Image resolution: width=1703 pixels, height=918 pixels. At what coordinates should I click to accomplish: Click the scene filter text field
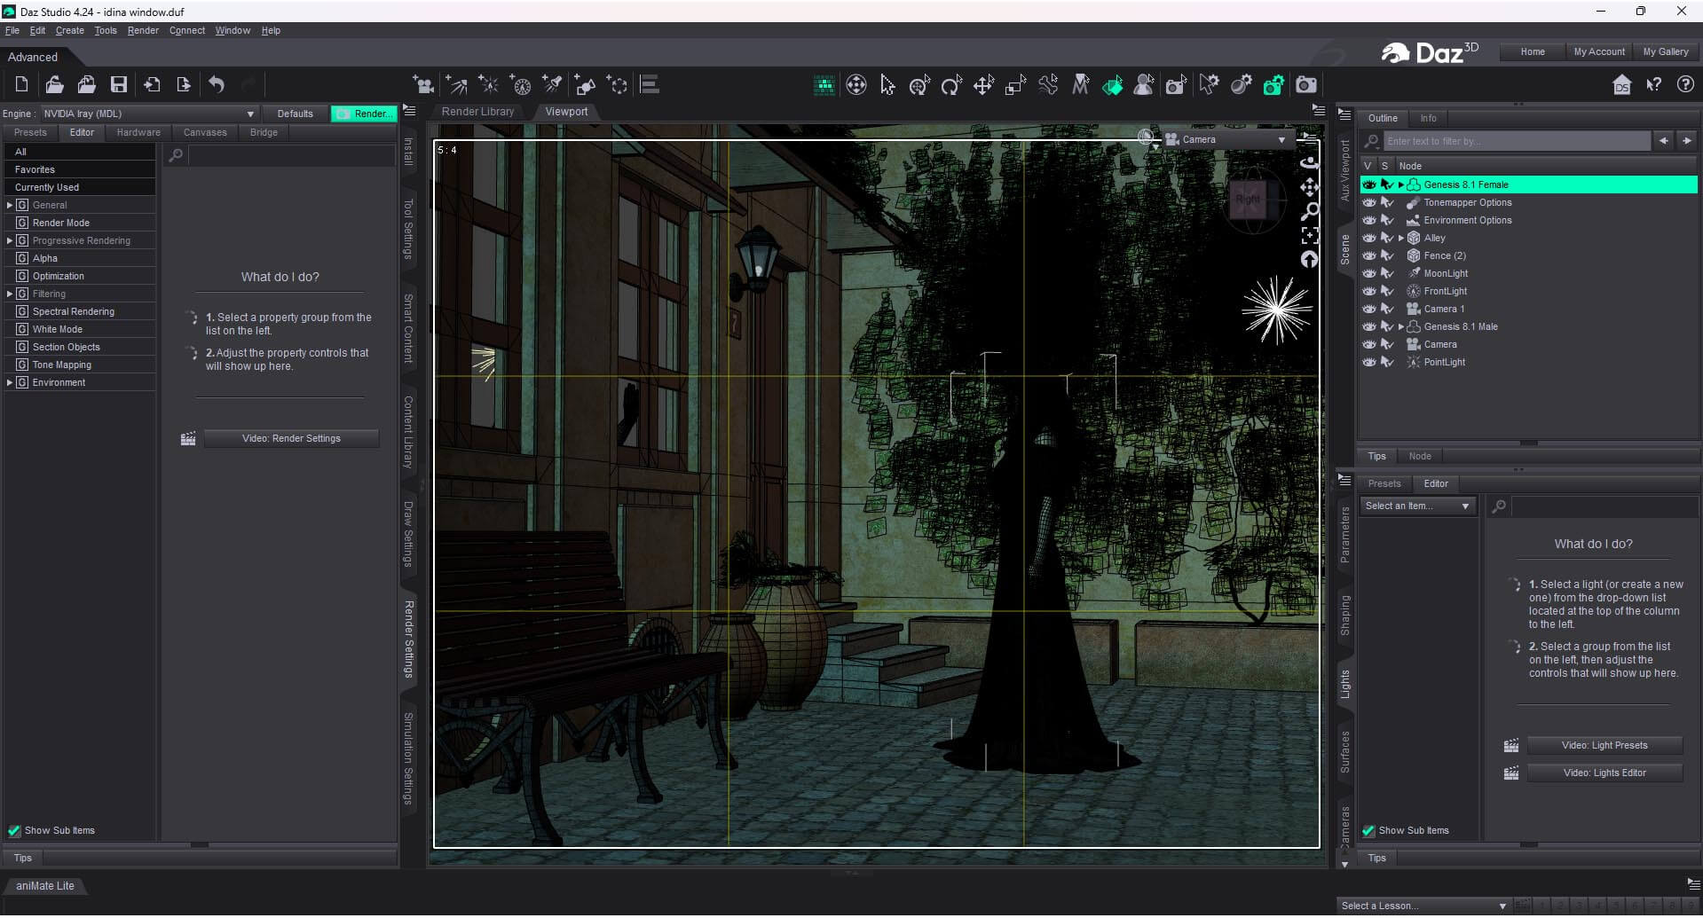click(1518, 141)
